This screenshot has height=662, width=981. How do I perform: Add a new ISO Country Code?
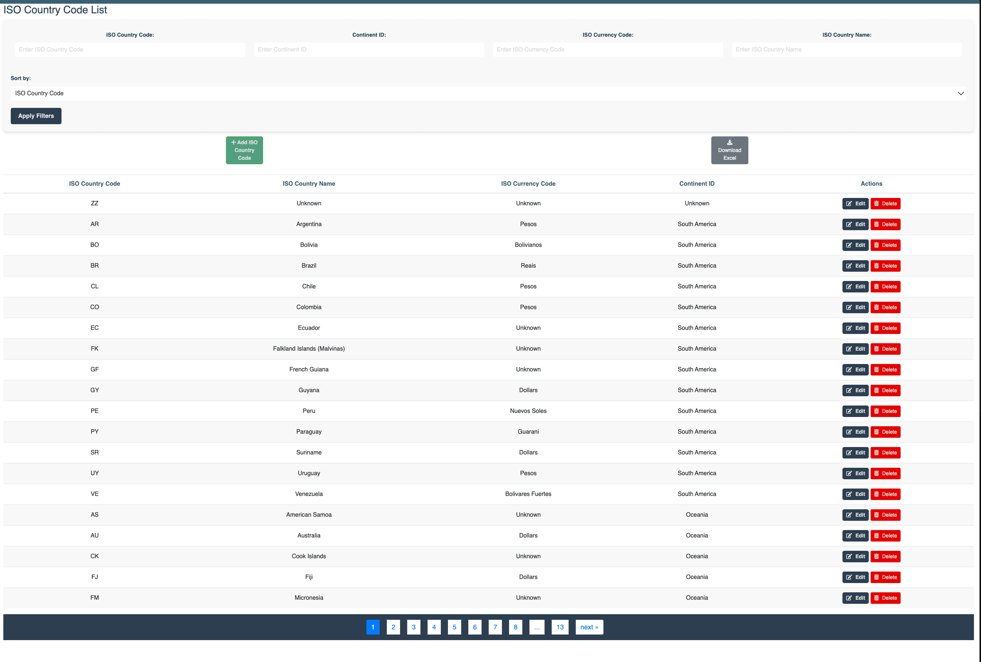244,150
